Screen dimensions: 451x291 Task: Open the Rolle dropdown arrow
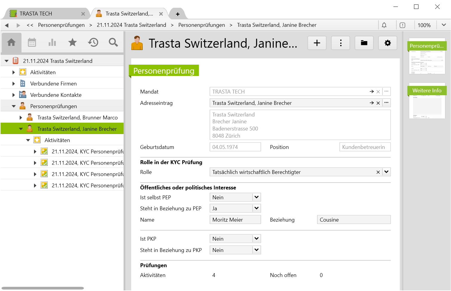pyautogui.click(x=386, y=172)
